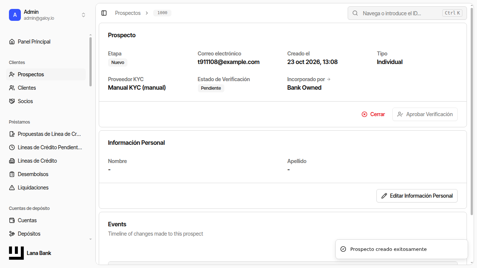Click Editar Información Personal button
The image size is (477, 268).
[x=417, y=196]
